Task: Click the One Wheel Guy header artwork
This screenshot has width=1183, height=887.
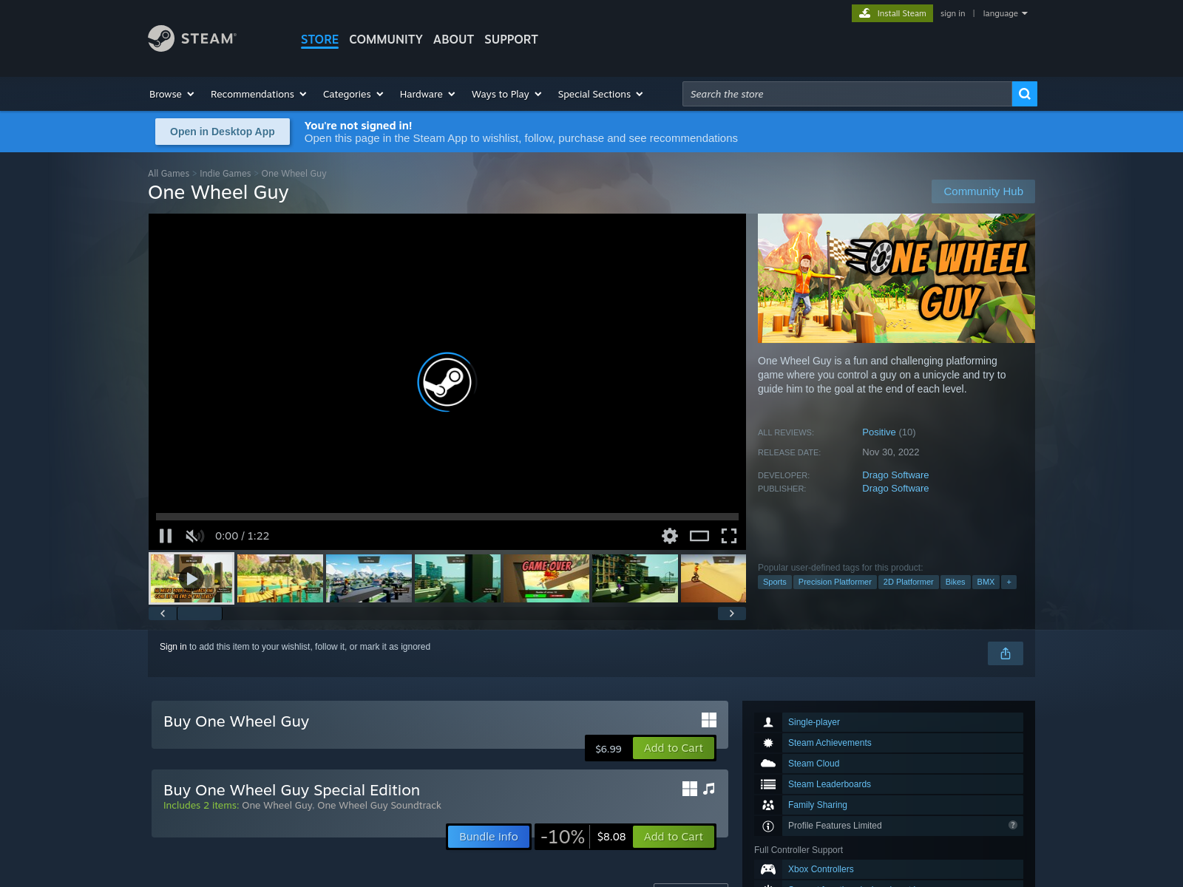Action: click(896, 278)
